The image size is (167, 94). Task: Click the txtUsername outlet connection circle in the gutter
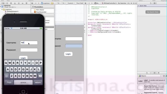pyautogui.click(x=85, y=24)
